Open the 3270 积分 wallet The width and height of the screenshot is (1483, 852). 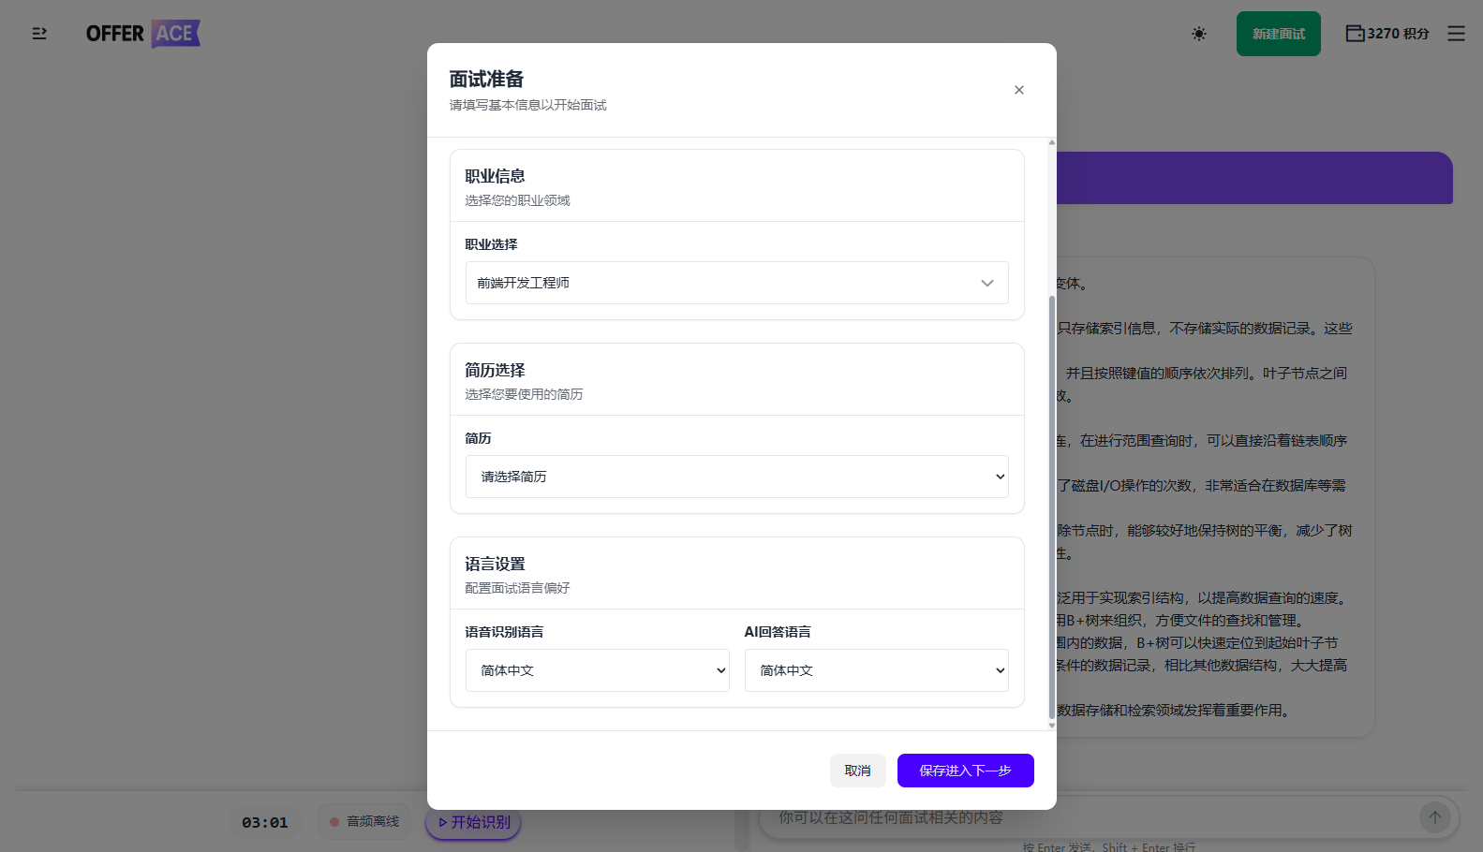click(x=1387, y=34)
